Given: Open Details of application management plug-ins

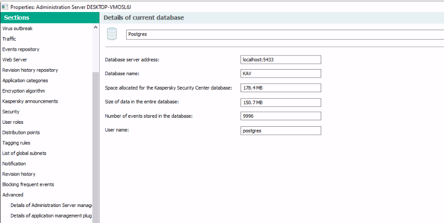Looking at the screenshot, I should coord(51,215).
